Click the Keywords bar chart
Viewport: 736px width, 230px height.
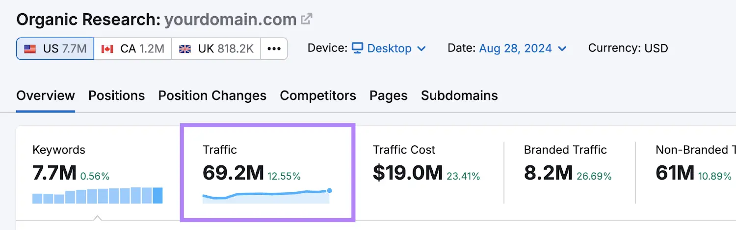(97, 196)
